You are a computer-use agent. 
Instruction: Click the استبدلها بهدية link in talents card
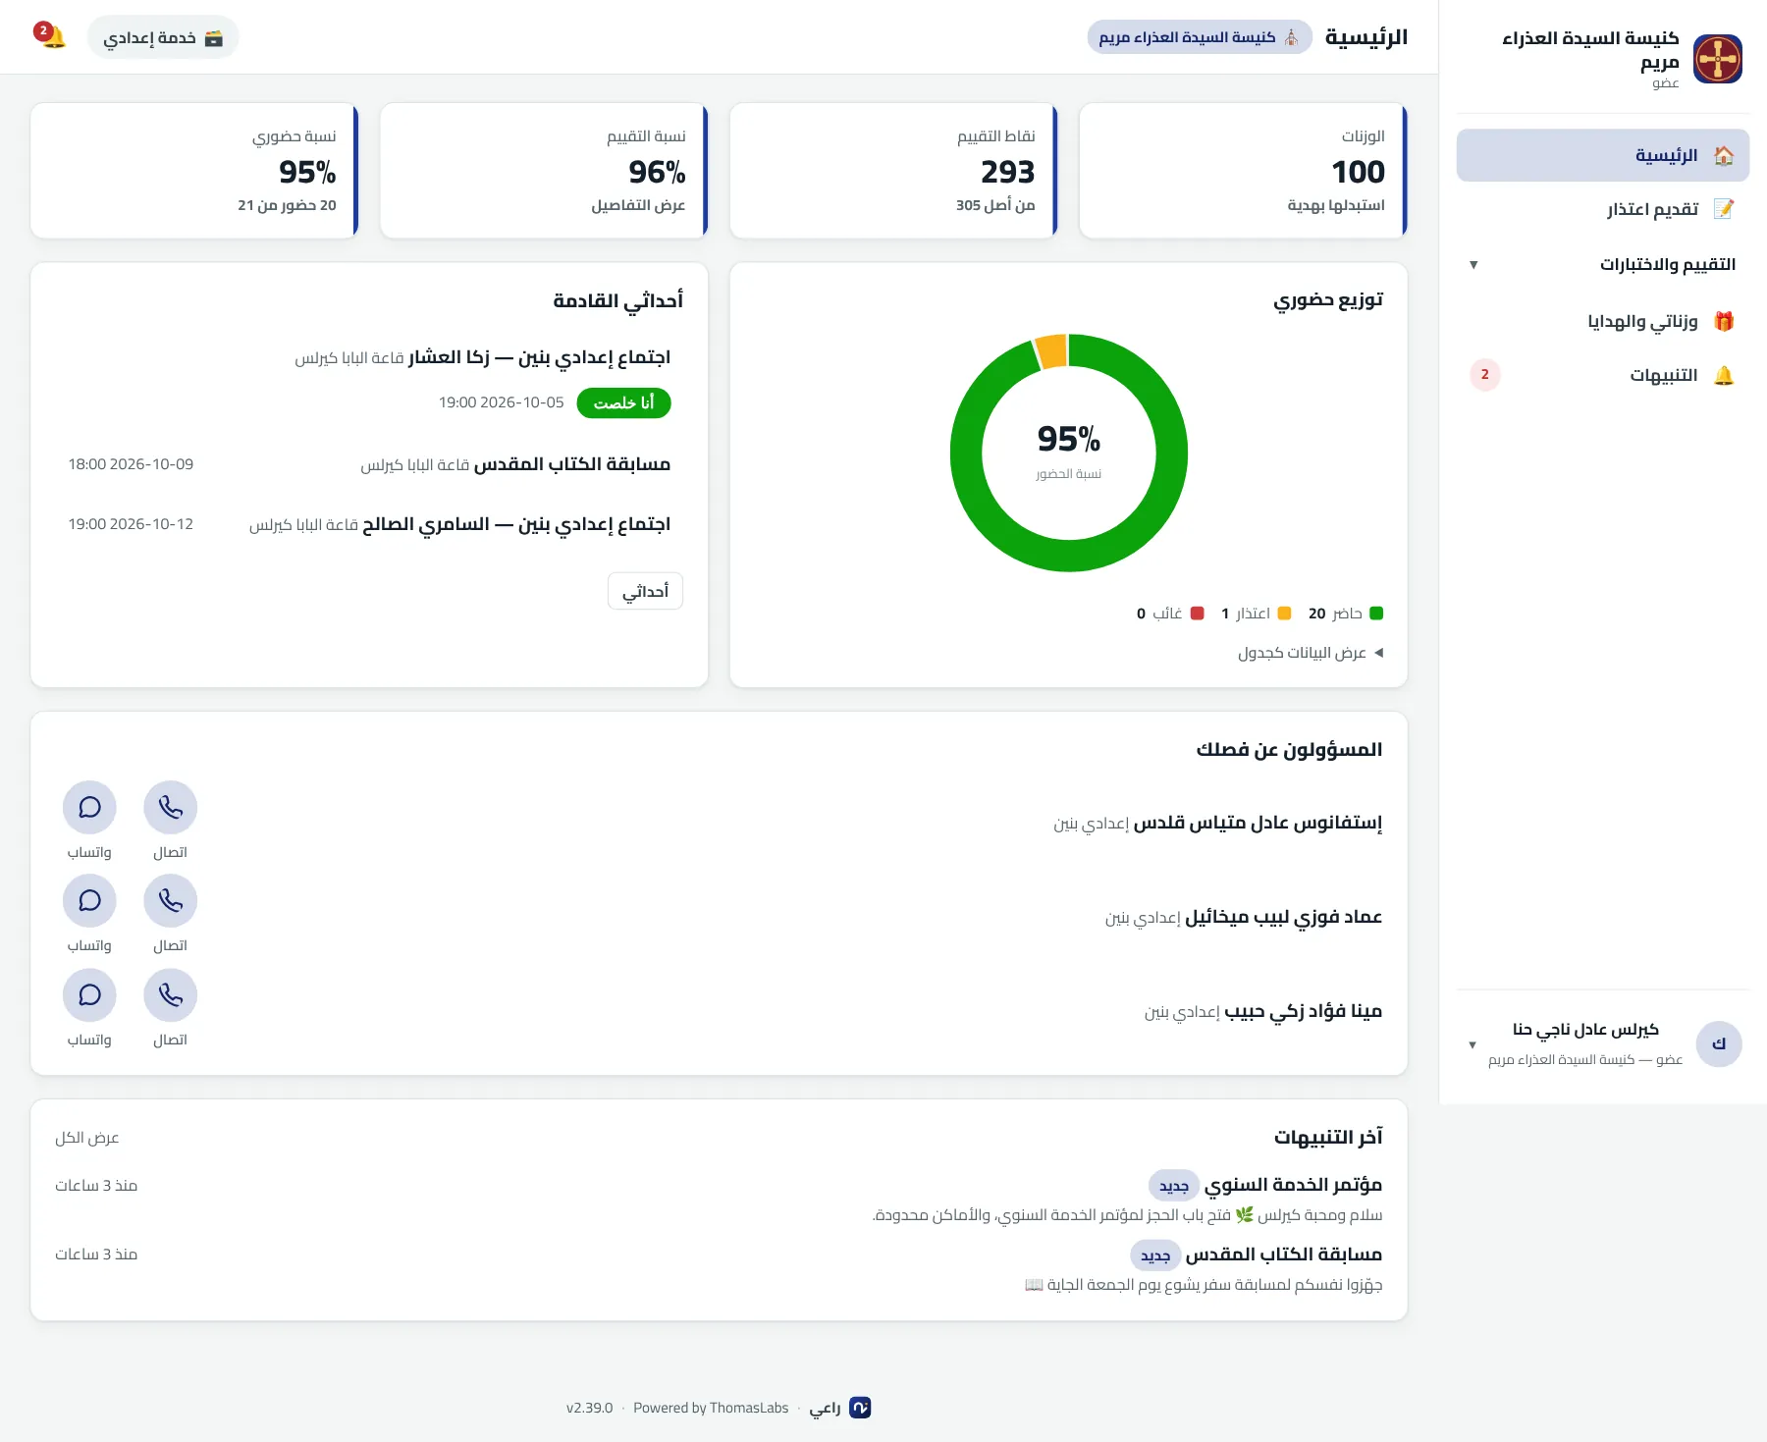[1336, 205]
